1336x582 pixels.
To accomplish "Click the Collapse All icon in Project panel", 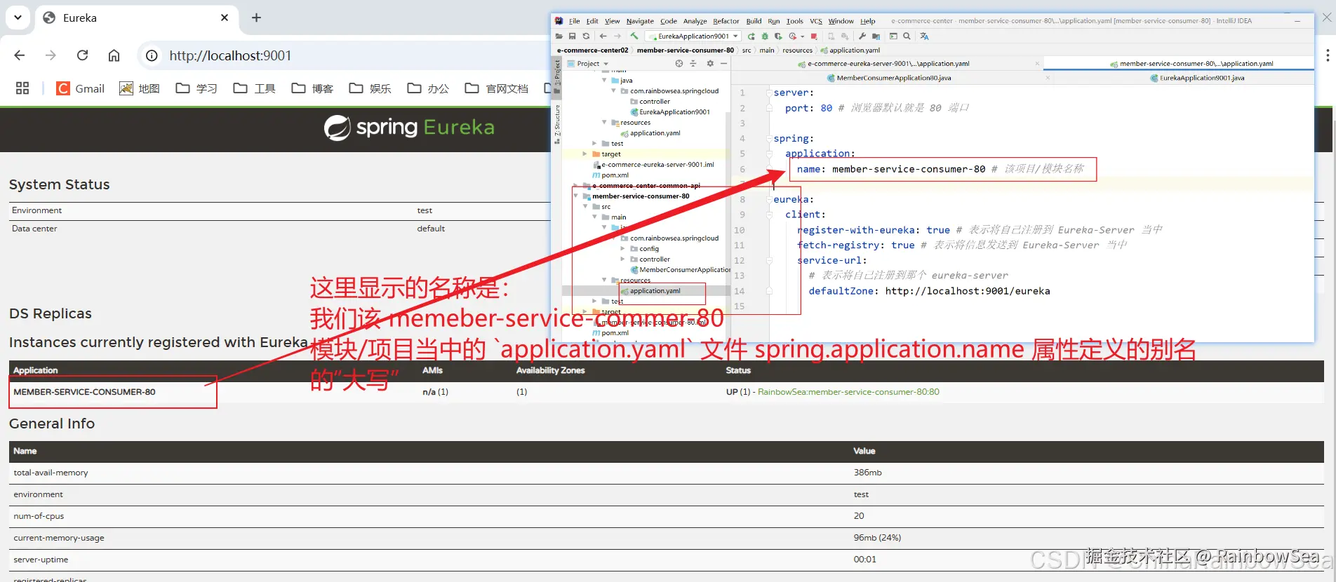I will (693, 63).
